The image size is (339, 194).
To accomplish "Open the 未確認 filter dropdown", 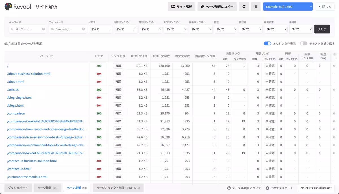I will [301, 29].
